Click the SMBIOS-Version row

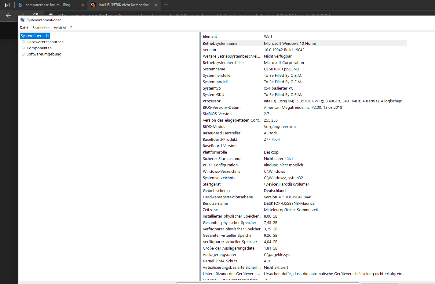pos(304,114)
